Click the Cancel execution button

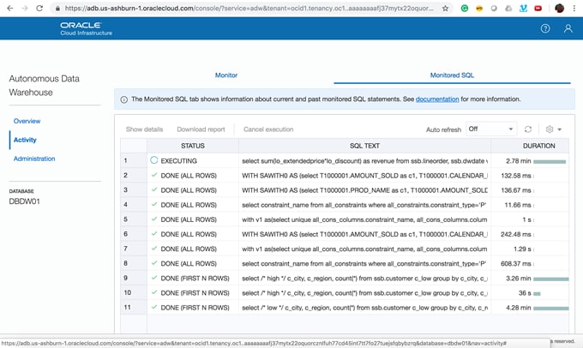click(x=268, y=129)
